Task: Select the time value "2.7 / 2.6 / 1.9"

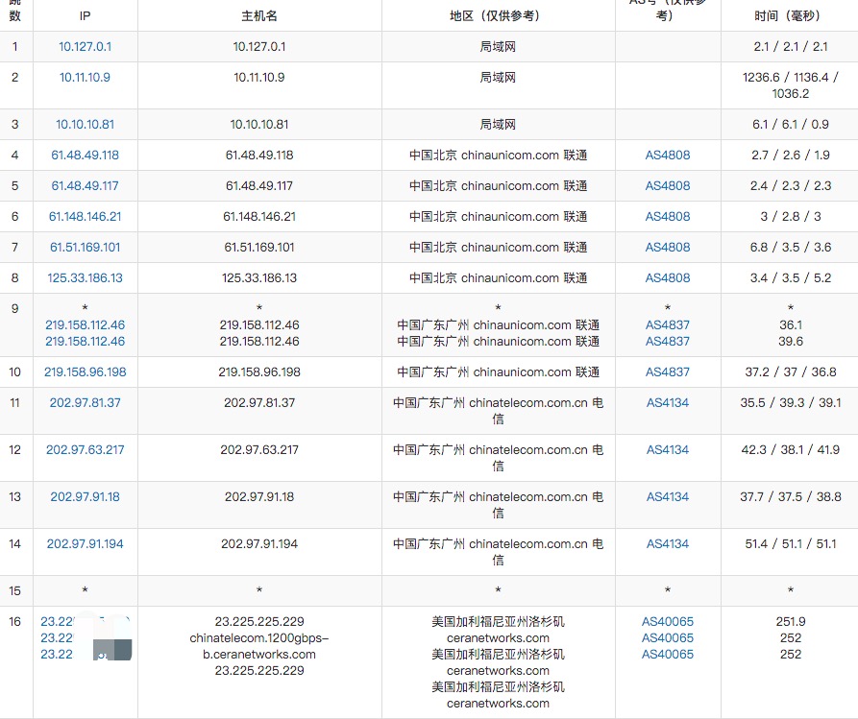Action: 790,155
